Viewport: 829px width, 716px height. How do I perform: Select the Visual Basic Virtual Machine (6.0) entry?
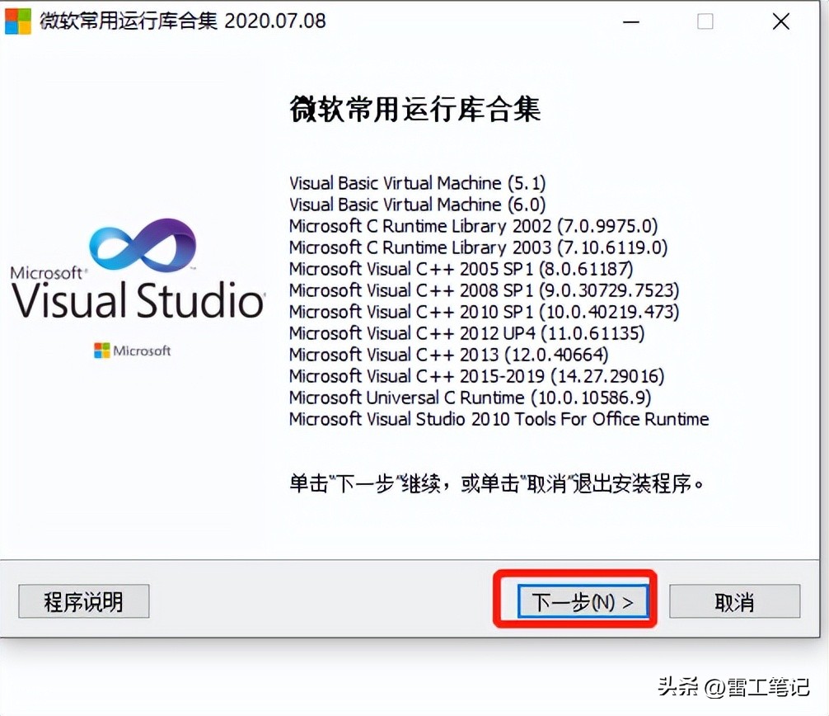tap(417, 204)
